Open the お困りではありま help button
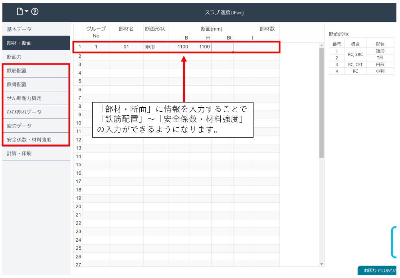This screenshot has width=400, height=278. coord(378,270)
